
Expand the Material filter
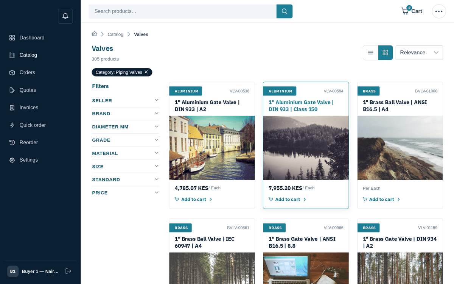click(125, 153)
